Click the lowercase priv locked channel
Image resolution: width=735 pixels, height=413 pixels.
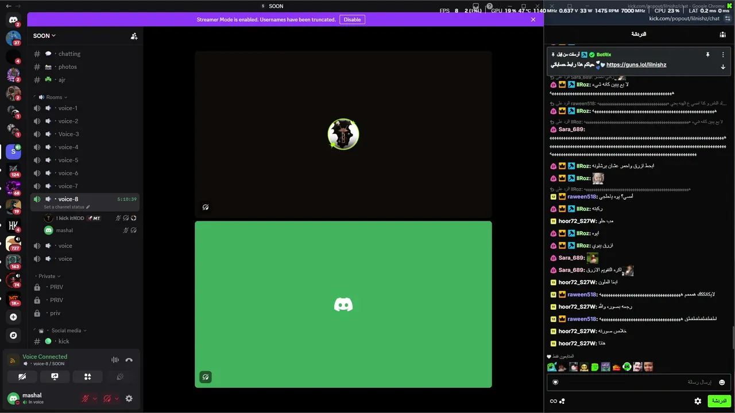click(x=85, y=313)
